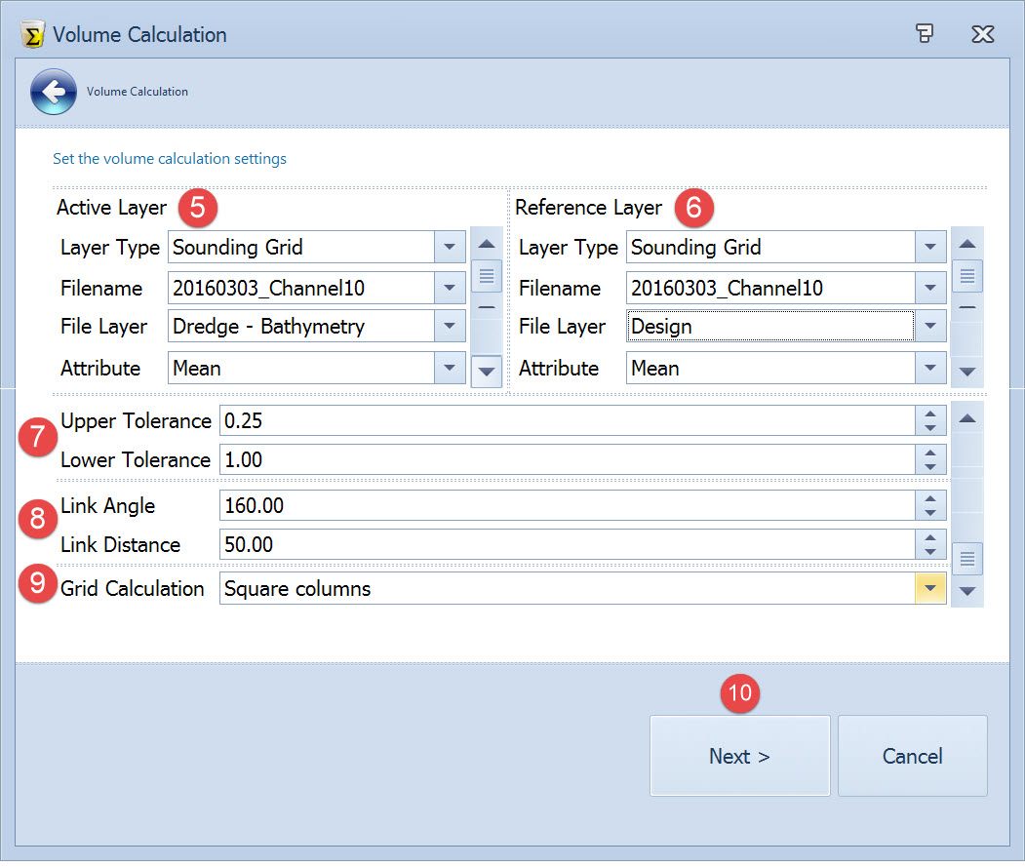1025x867 pixels.
Task: Expand Active Layer's File Layer dropdown
Action: (448, 327)
